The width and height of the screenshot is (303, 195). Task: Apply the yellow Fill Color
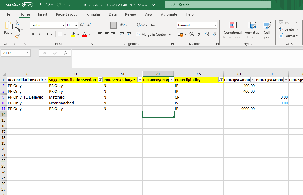(x=73, y=34)
